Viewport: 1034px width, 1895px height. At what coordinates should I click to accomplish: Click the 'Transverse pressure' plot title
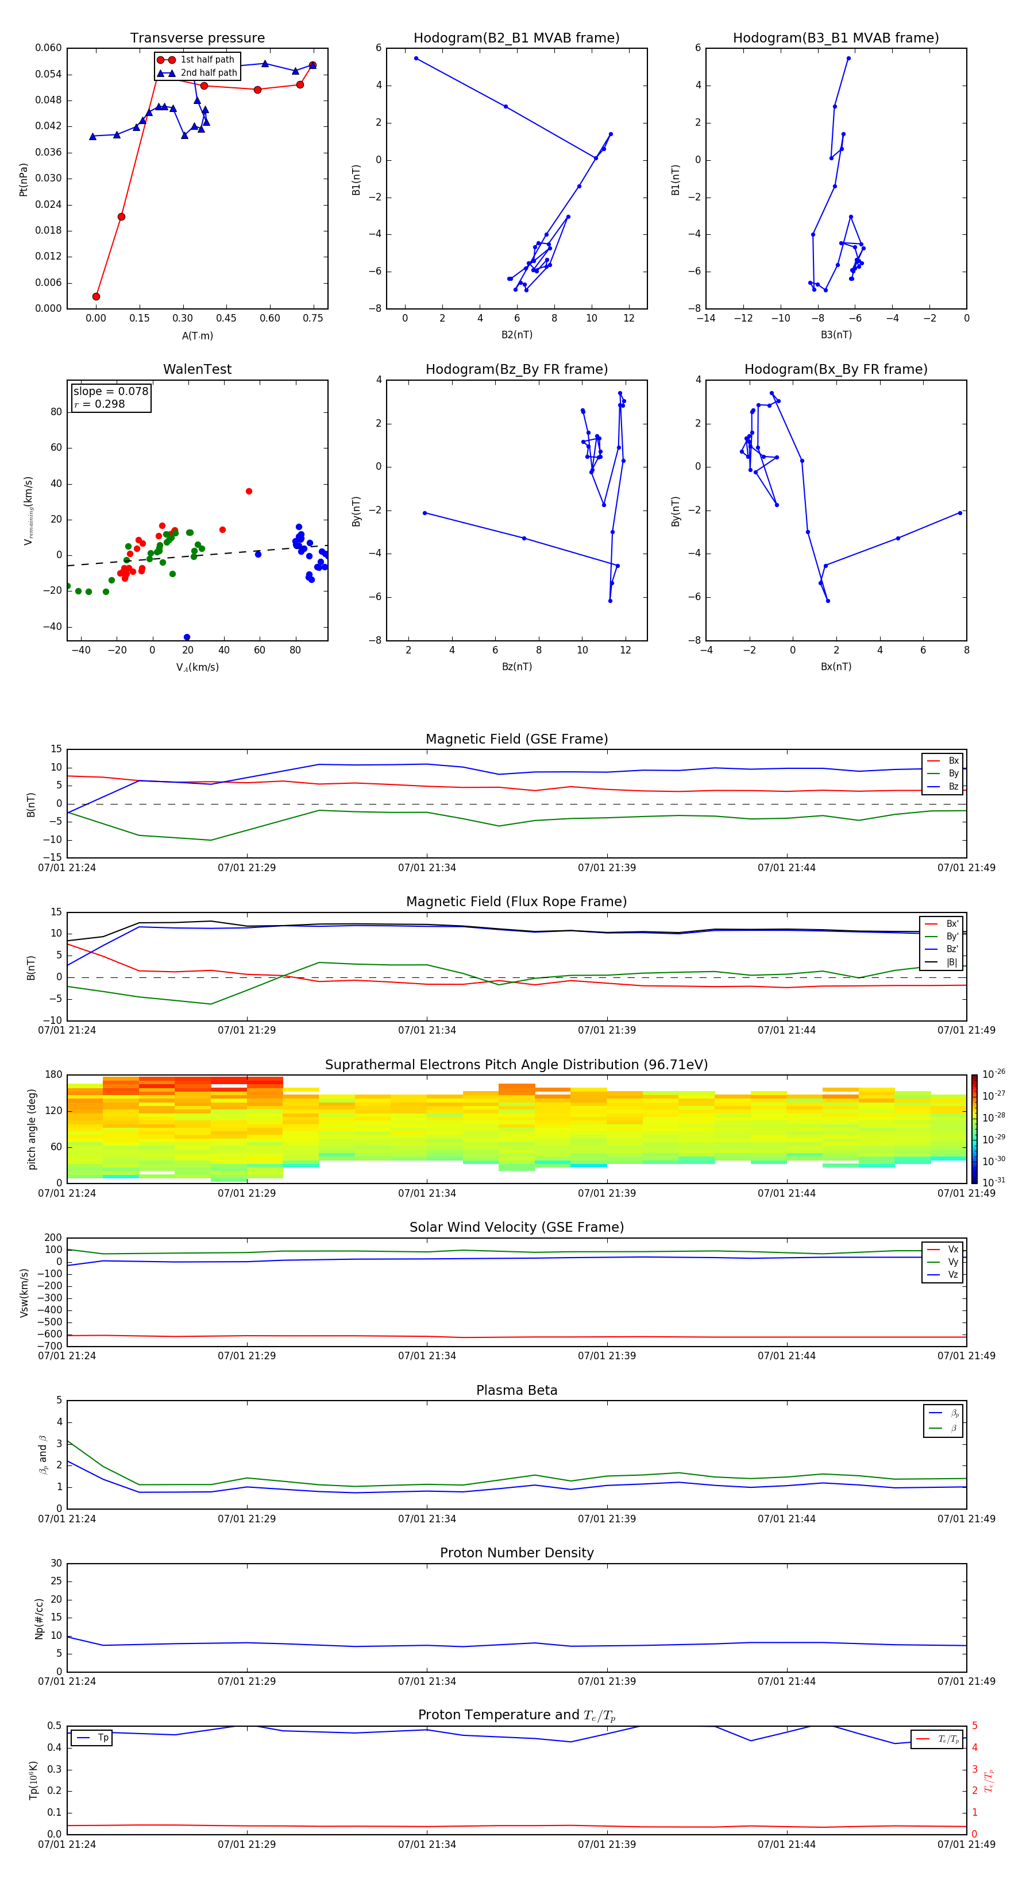197,37
